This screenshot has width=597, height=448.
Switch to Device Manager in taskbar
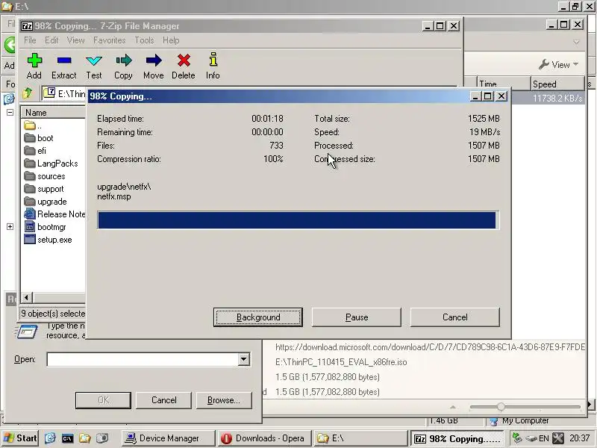(x=167, y=438)
